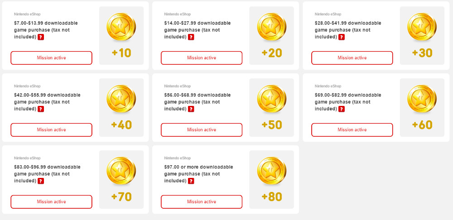Click the +10 gold coin icon

(121, 27)
